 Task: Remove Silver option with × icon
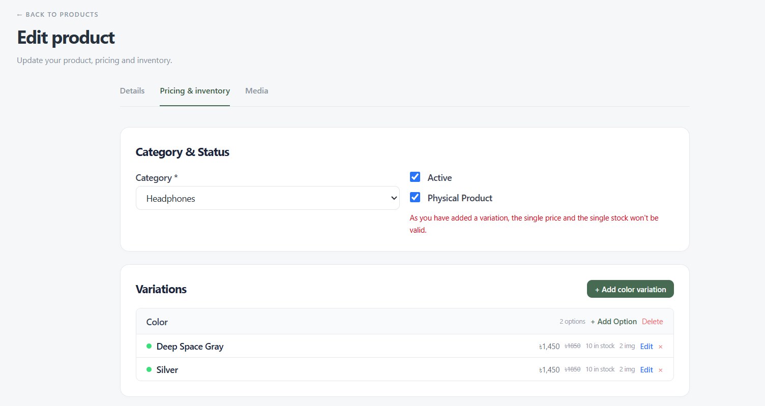(660, 370)
